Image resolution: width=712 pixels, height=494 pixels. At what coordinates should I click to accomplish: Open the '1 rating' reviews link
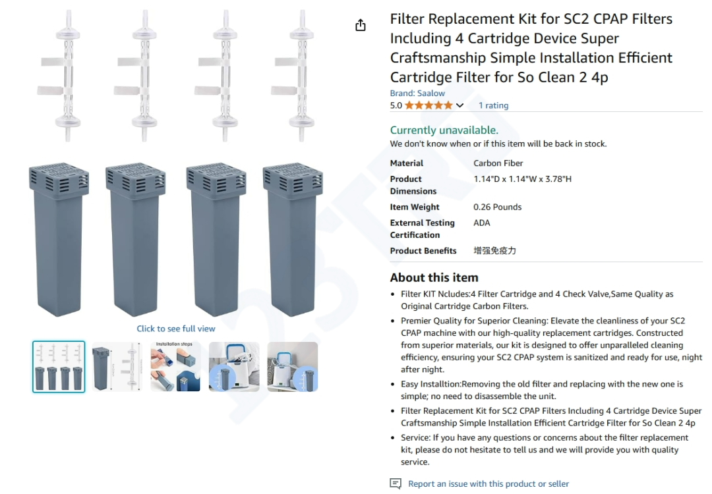[x=493, y=105]
